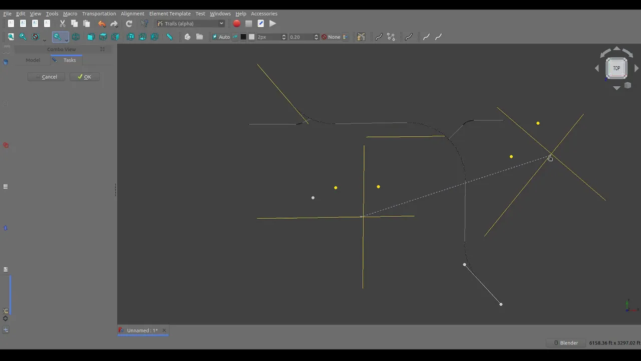Screen dimensions: 641x361
Task: Set the left view cube
Action: (155, 37)
